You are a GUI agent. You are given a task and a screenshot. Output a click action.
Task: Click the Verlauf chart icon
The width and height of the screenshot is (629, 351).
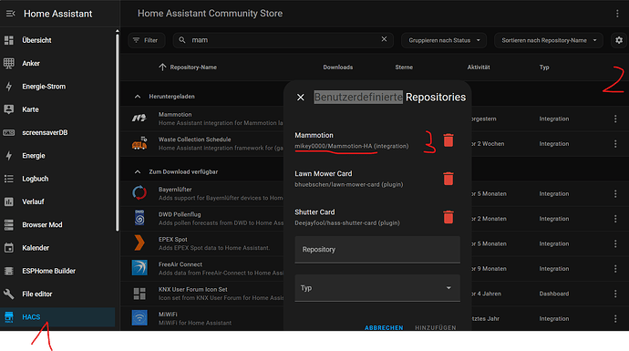click(x=9, y=201)
